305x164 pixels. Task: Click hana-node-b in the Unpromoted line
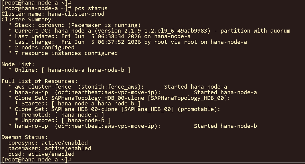(x=86, y=120)
